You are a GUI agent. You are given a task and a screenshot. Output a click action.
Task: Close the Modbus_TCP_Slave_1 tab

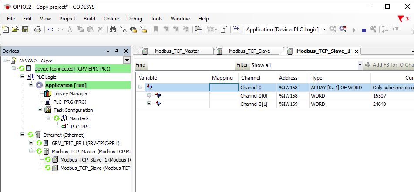[356, 51]
